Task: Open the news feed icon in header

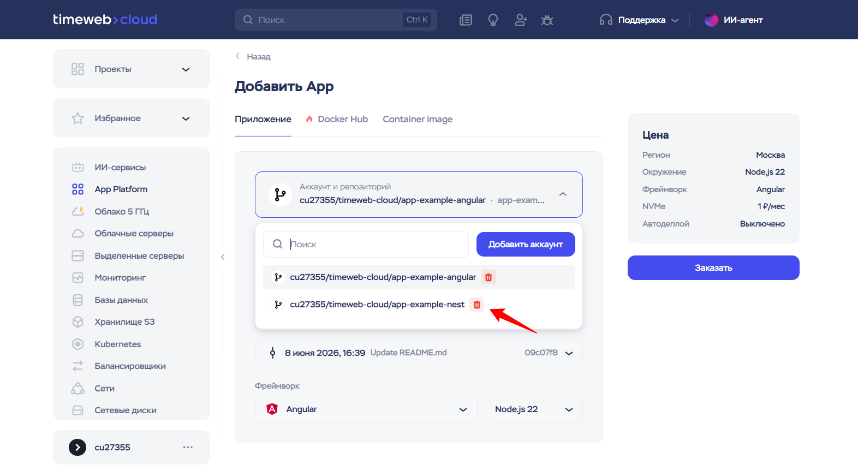Action: coord(466,20)
